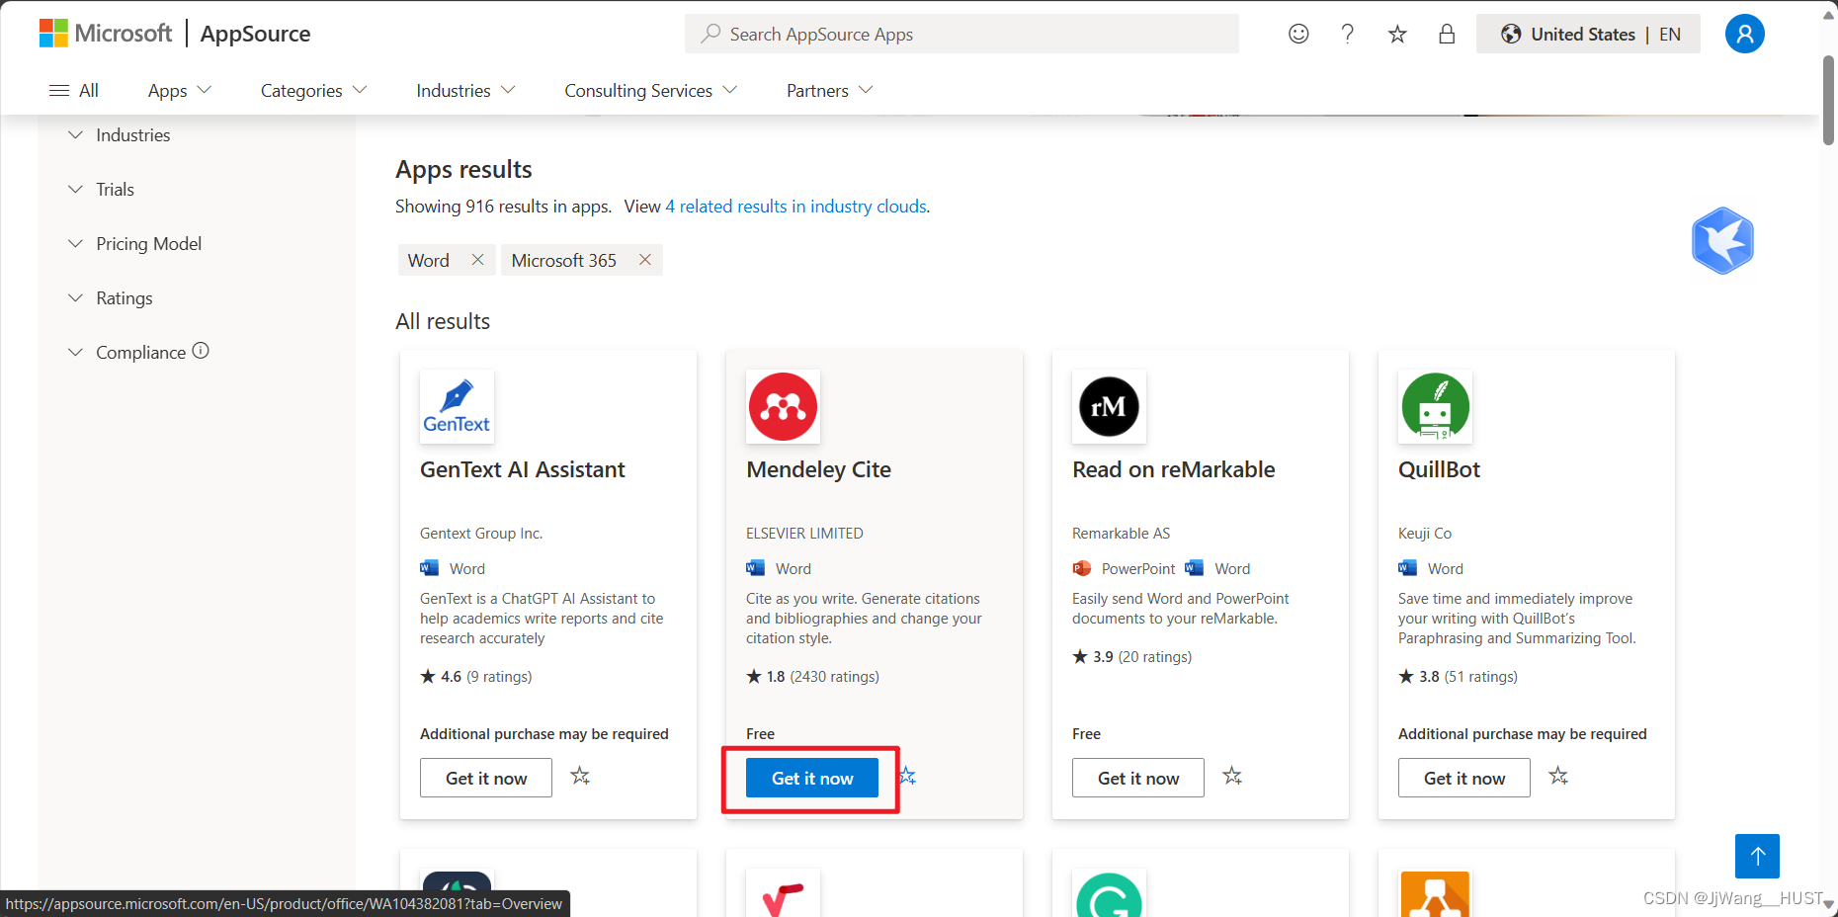Viewport: 1838px width, 917px height.
Task: Open QuillBot title
Action: (1439, 469)
